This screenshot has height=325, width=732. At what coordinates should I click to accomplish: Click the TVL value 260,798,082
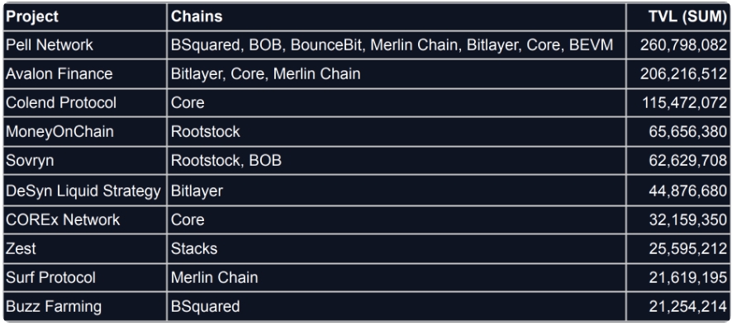coord(677,45)
